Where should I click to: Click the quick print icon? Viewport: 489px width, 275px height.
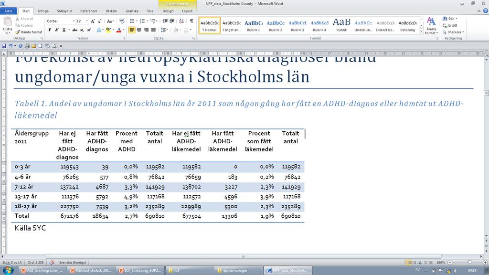click(27, 46)
